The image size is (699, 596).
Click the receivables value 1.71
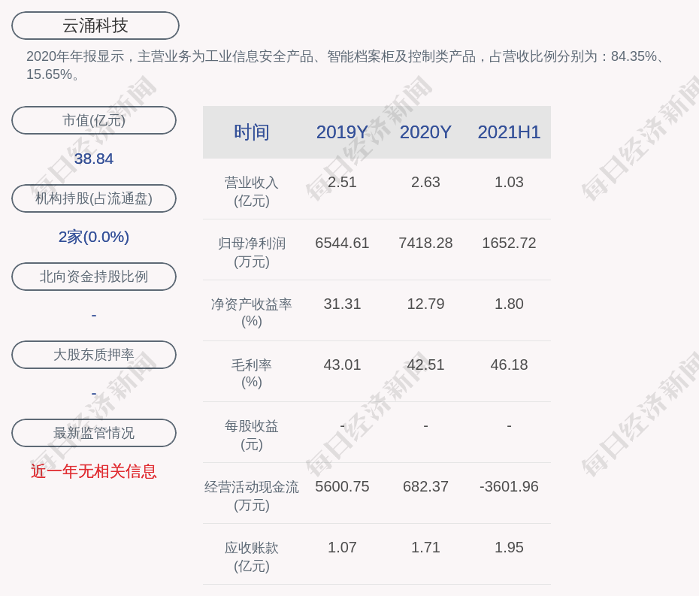[425, 547]
